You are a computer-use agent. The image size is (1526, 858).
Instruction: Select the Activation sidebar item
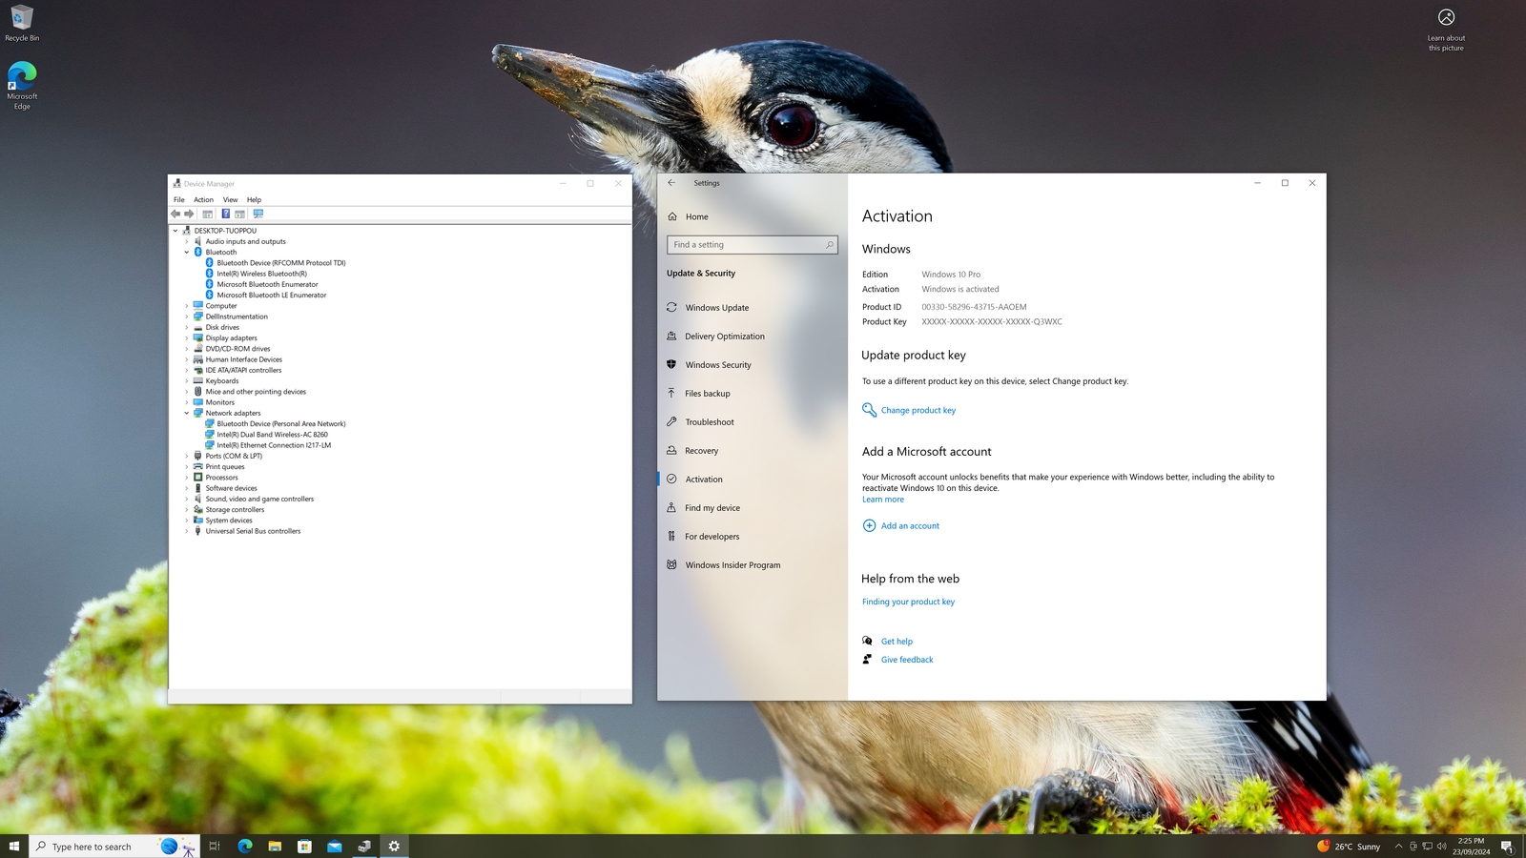click(704, 480)
